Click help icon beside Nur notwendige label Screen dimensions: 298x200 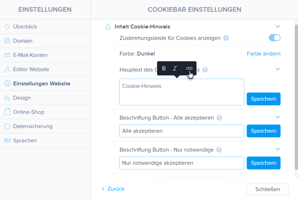(x=219, y=150)
